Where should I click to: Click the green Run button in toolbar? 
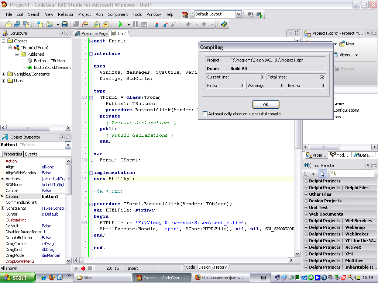[120, 24]
